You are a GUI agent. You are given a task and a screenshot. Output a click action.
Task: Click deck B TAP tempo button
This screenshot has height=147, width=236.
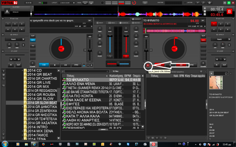point(203,21)
